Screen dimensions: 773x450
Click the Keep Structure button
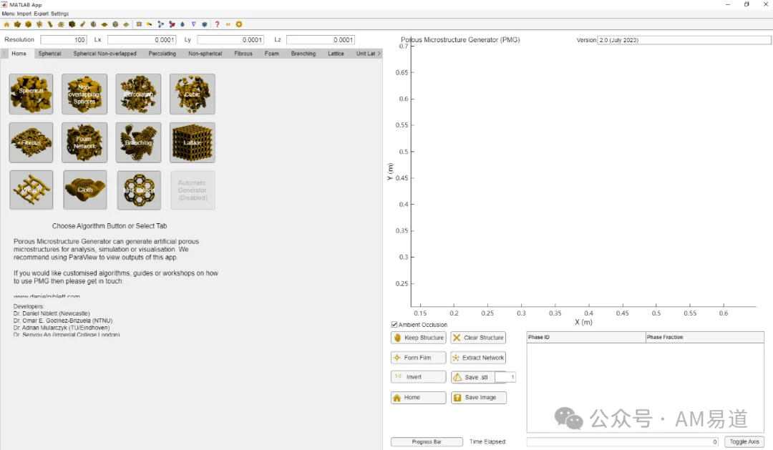point(419,338)
